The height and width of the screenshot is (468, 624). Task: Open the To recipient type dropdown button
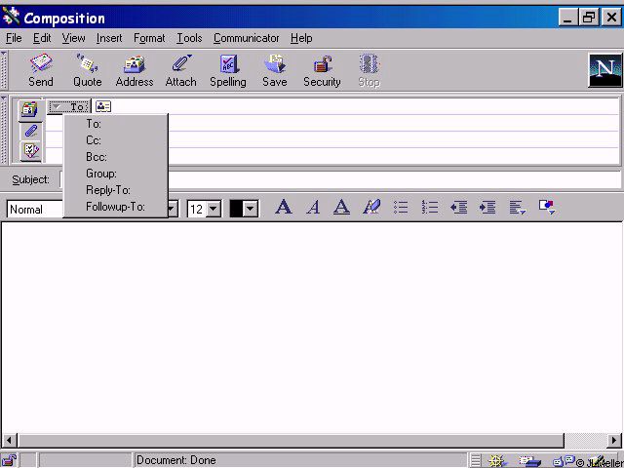pos(69,106)
